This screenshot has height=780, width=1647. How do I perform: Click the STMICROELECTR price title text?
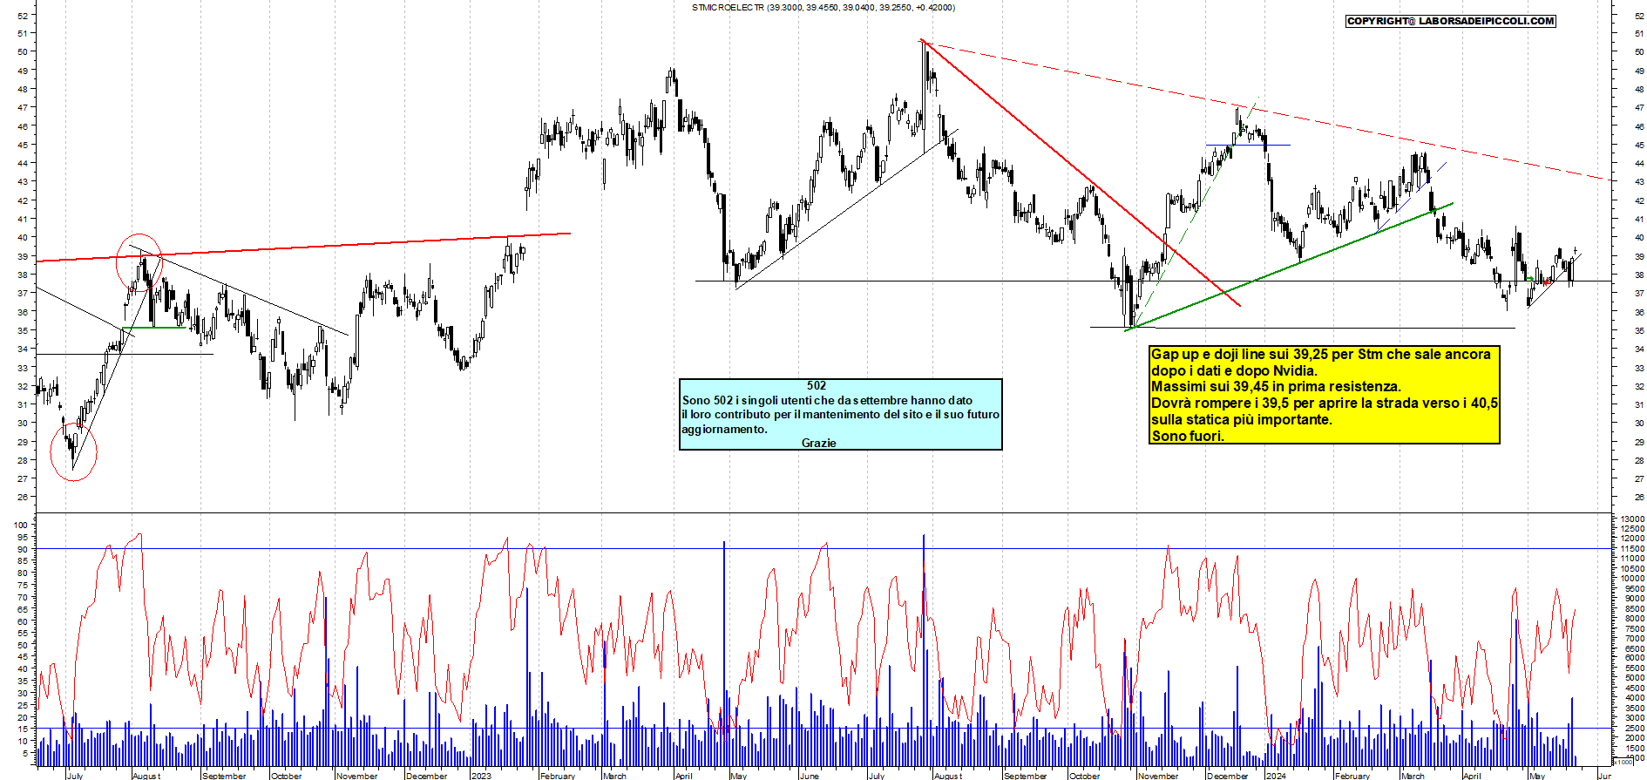point(823,8)
